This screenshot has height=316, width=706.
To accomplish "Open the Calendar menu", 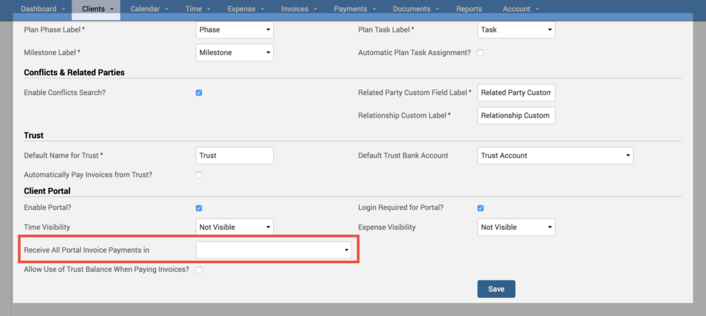I will [x=148, y=9].
